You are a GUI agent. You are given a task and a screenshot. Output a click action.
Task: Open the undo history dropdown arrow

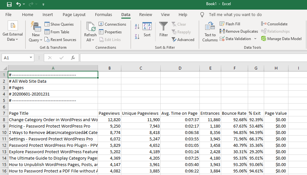coord(24,4)
